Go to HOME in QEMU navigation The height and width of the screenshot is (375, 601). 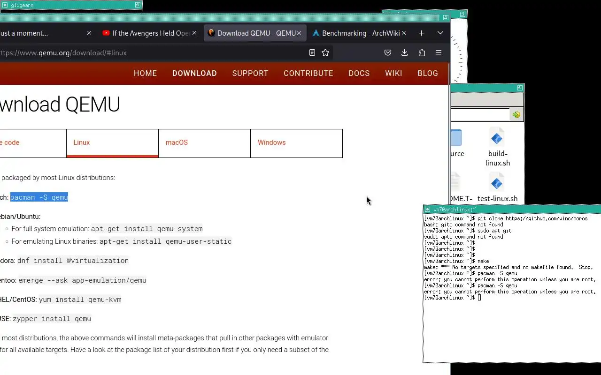[145, 73]
